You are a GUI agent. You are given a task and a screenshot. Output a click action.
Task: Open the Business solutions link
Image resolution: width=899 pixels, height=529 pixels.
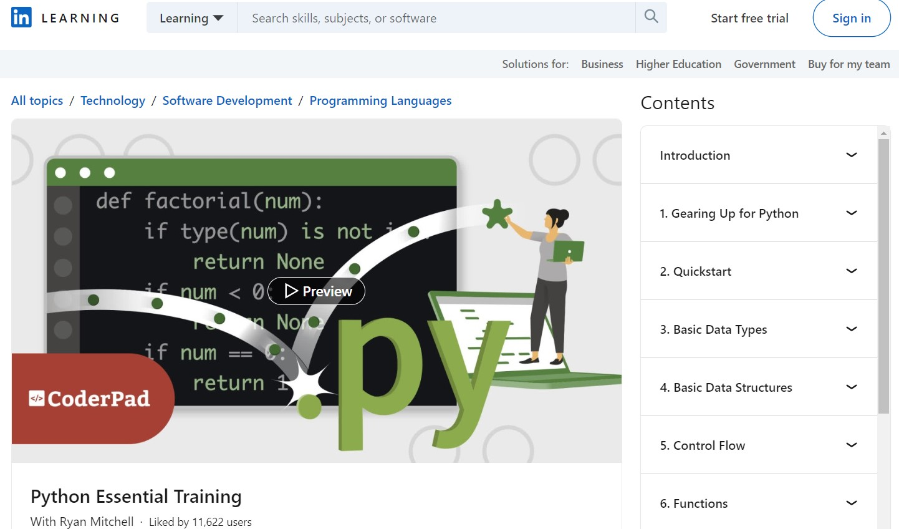pos(602,64)
